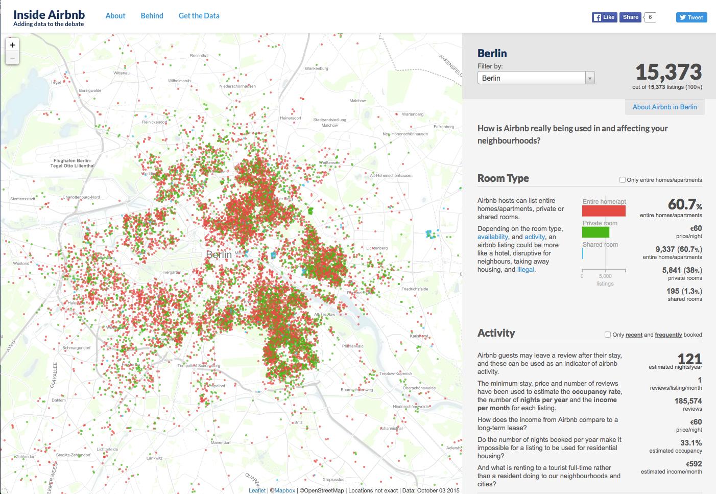
Task: Click the recent link in Activity filter
Action: tap(634, 335)
